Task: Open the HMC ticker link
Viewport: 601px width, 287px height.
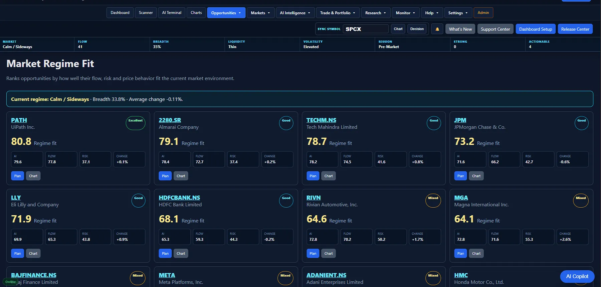Action: pyautogui.click(x=461, y=275)
